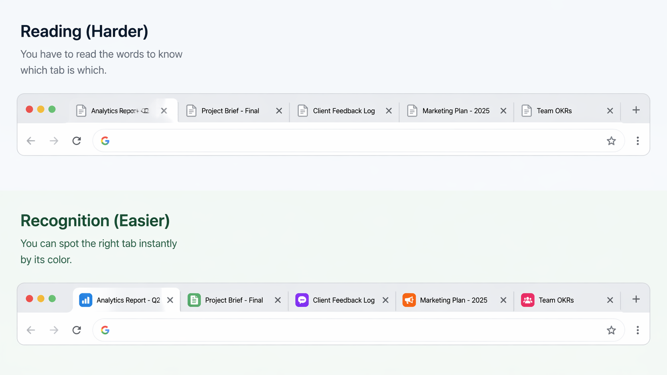Close the Analytics Report - Q2 tab with blue icon
667x375 pixels.
(170, 300)
